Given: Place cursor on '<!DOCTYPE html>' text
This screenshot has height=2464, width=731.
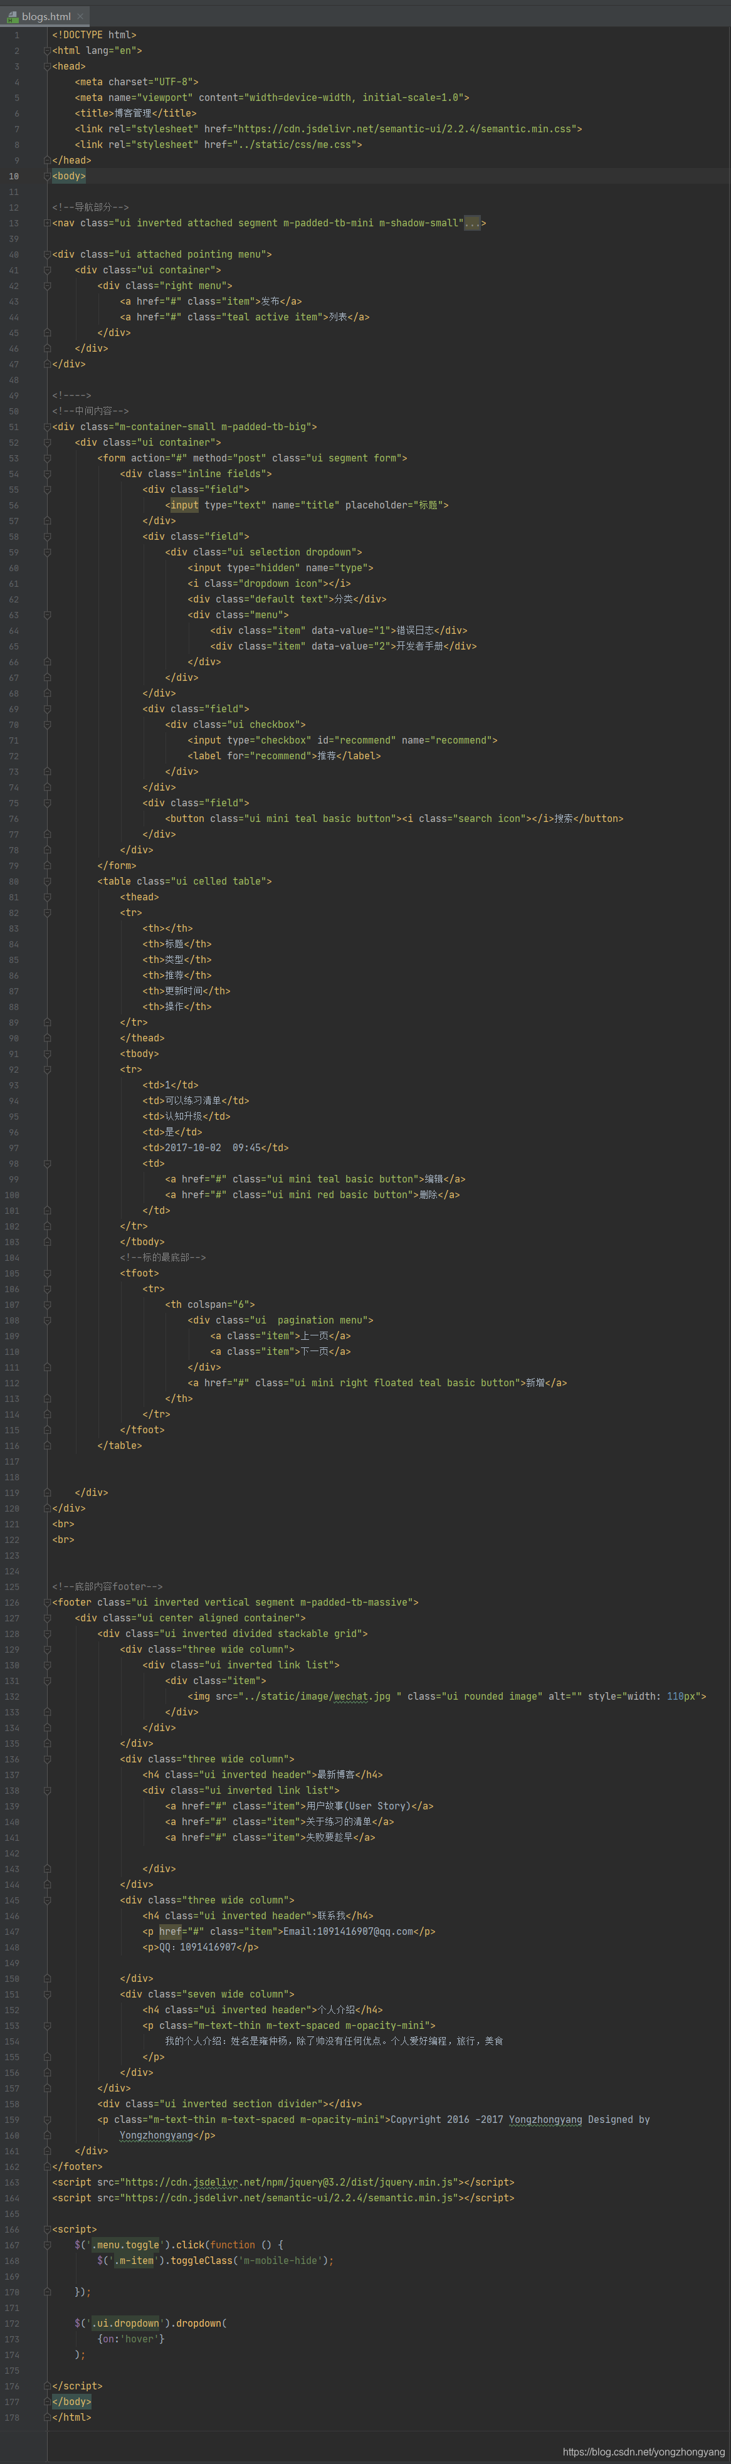Looking at the screenshot, I should point(94,34).
